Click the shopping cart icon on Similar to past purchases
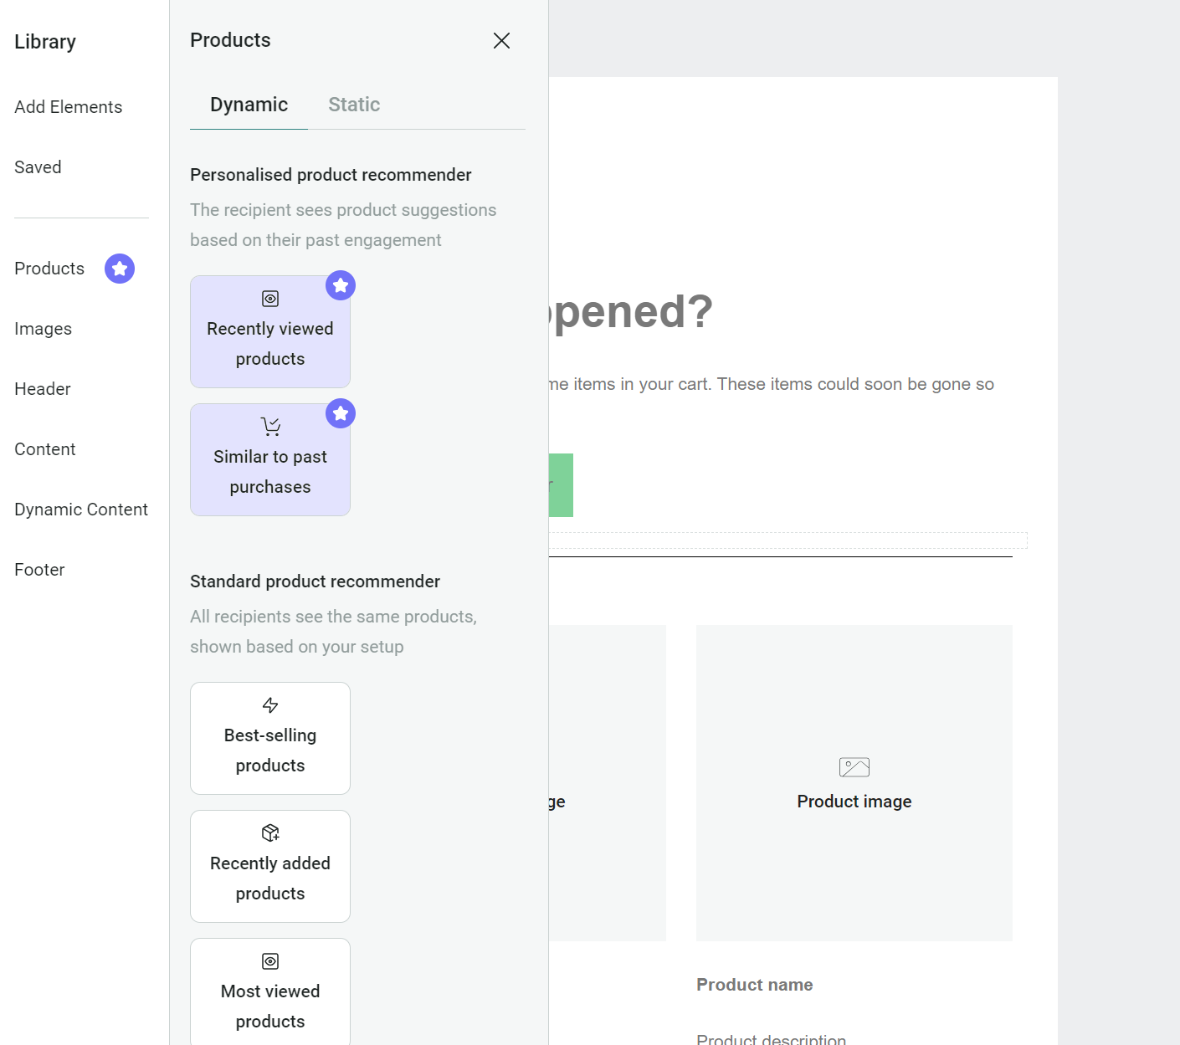This screenshot has width=1180, height=1045. 269,426
